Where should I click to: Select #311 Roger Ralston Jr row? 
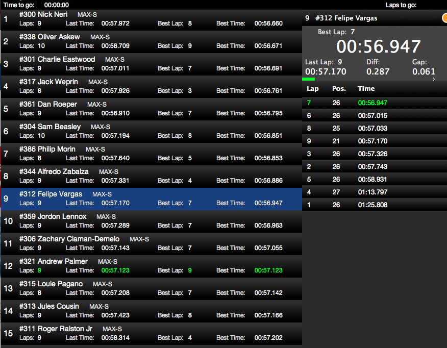pos(151,333)
